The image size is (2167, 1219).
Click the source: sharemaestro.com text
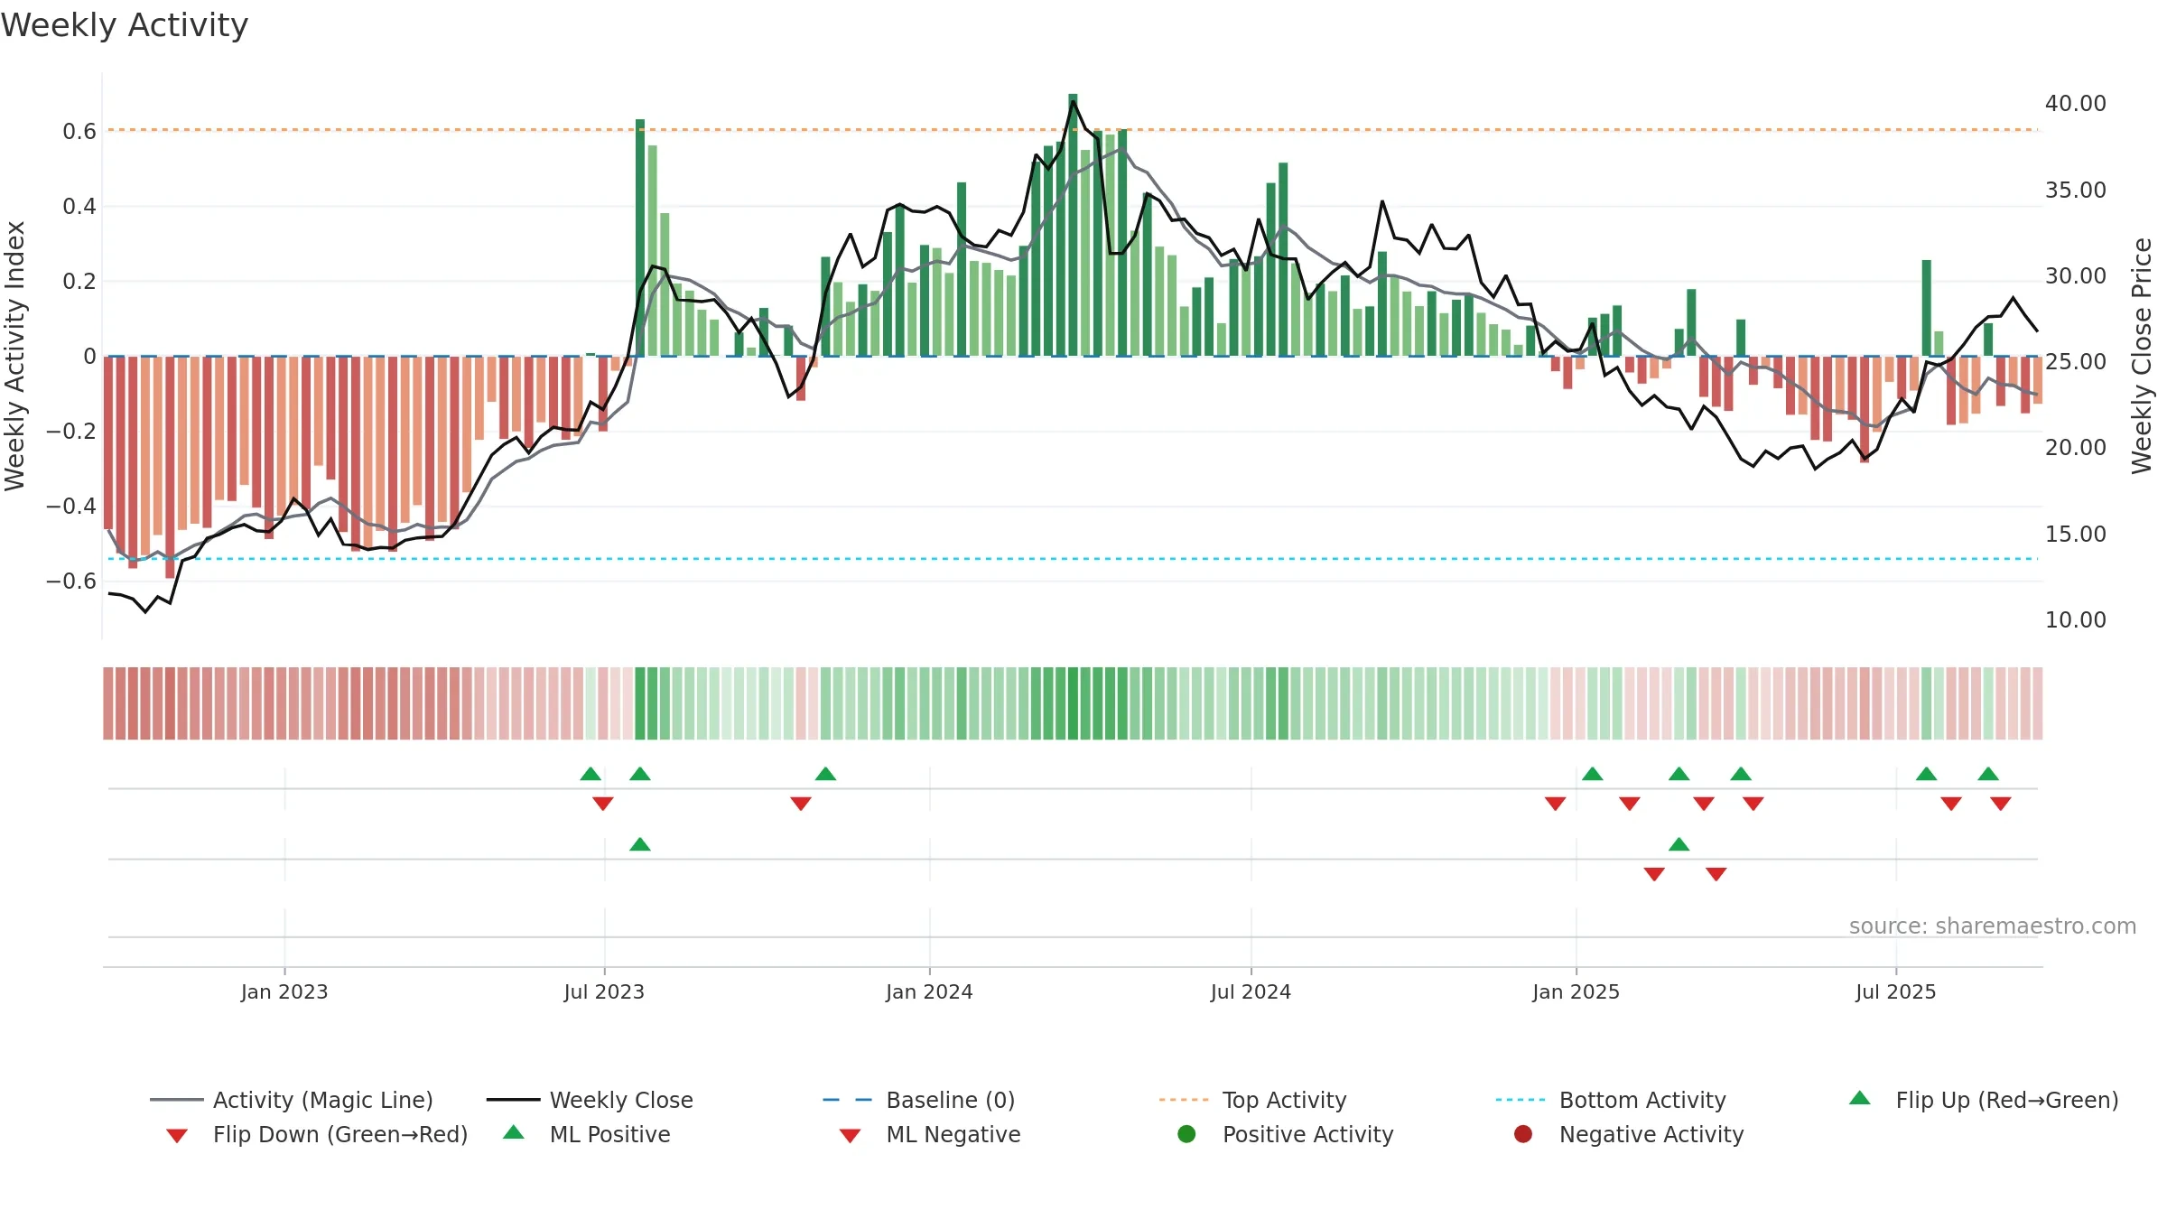click(x=1993, y=926)
